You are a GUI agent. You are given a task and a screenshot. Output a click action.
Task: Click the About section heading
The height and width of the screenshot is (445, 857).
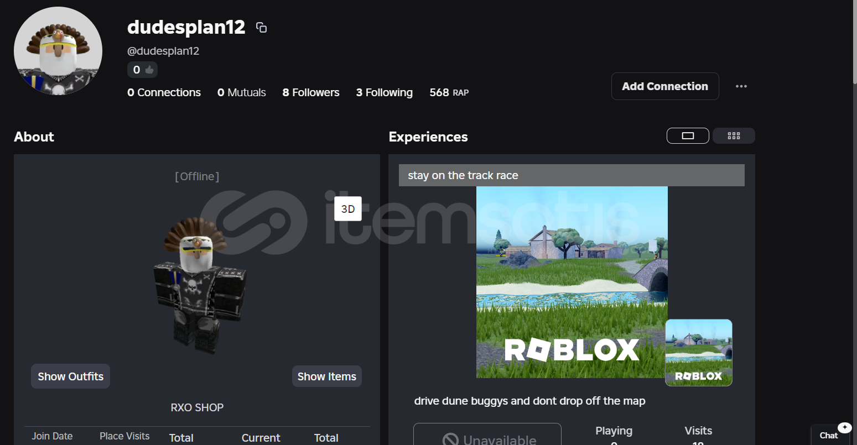click(x=34, y=137)
